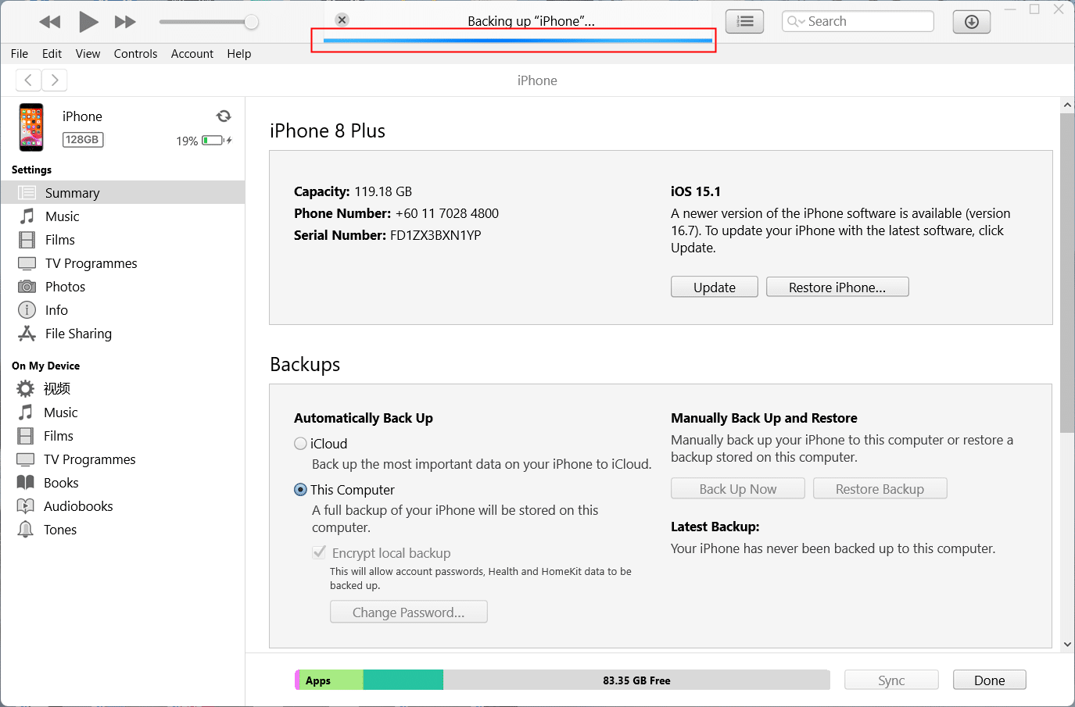The image size is (1075, 707).
Task: Click the green Apps storage segment
Action: (331, 680)
